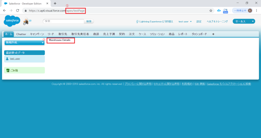Switch to the Chatter tab
261x138 pixels.
click(21, 34)
